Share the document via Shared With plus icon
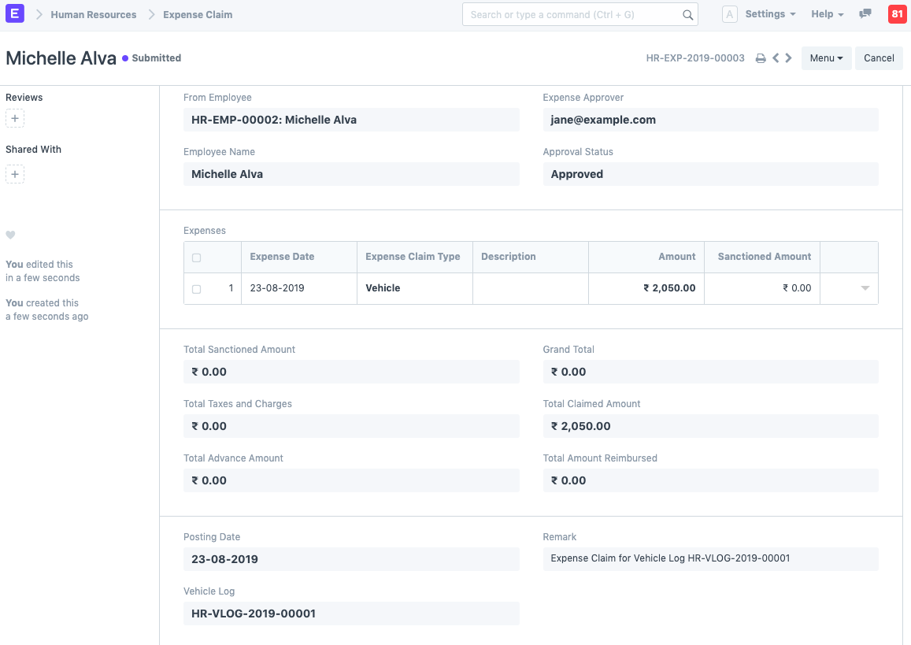911x645 pixels. pos(15,174)
